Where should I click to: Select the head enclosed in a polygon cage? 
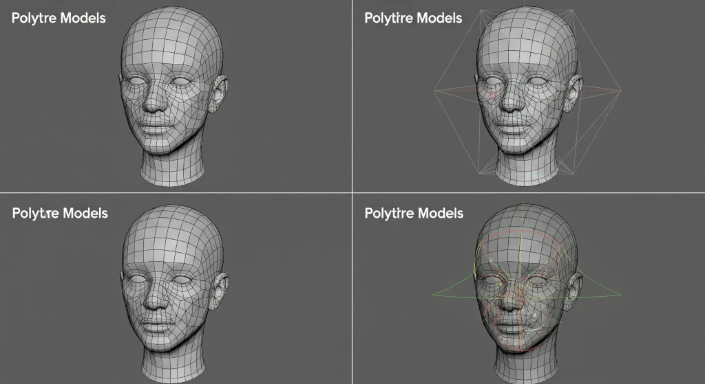[528, 96]
